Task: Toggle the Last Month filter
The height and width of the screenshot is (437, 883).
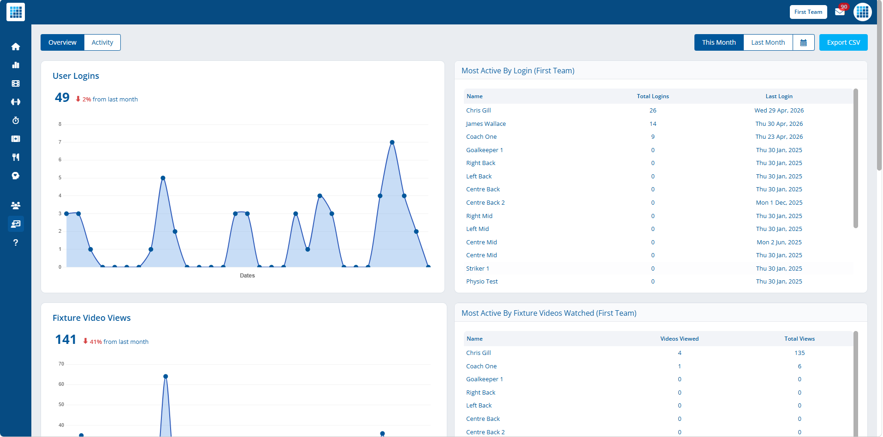Action: 767,42
